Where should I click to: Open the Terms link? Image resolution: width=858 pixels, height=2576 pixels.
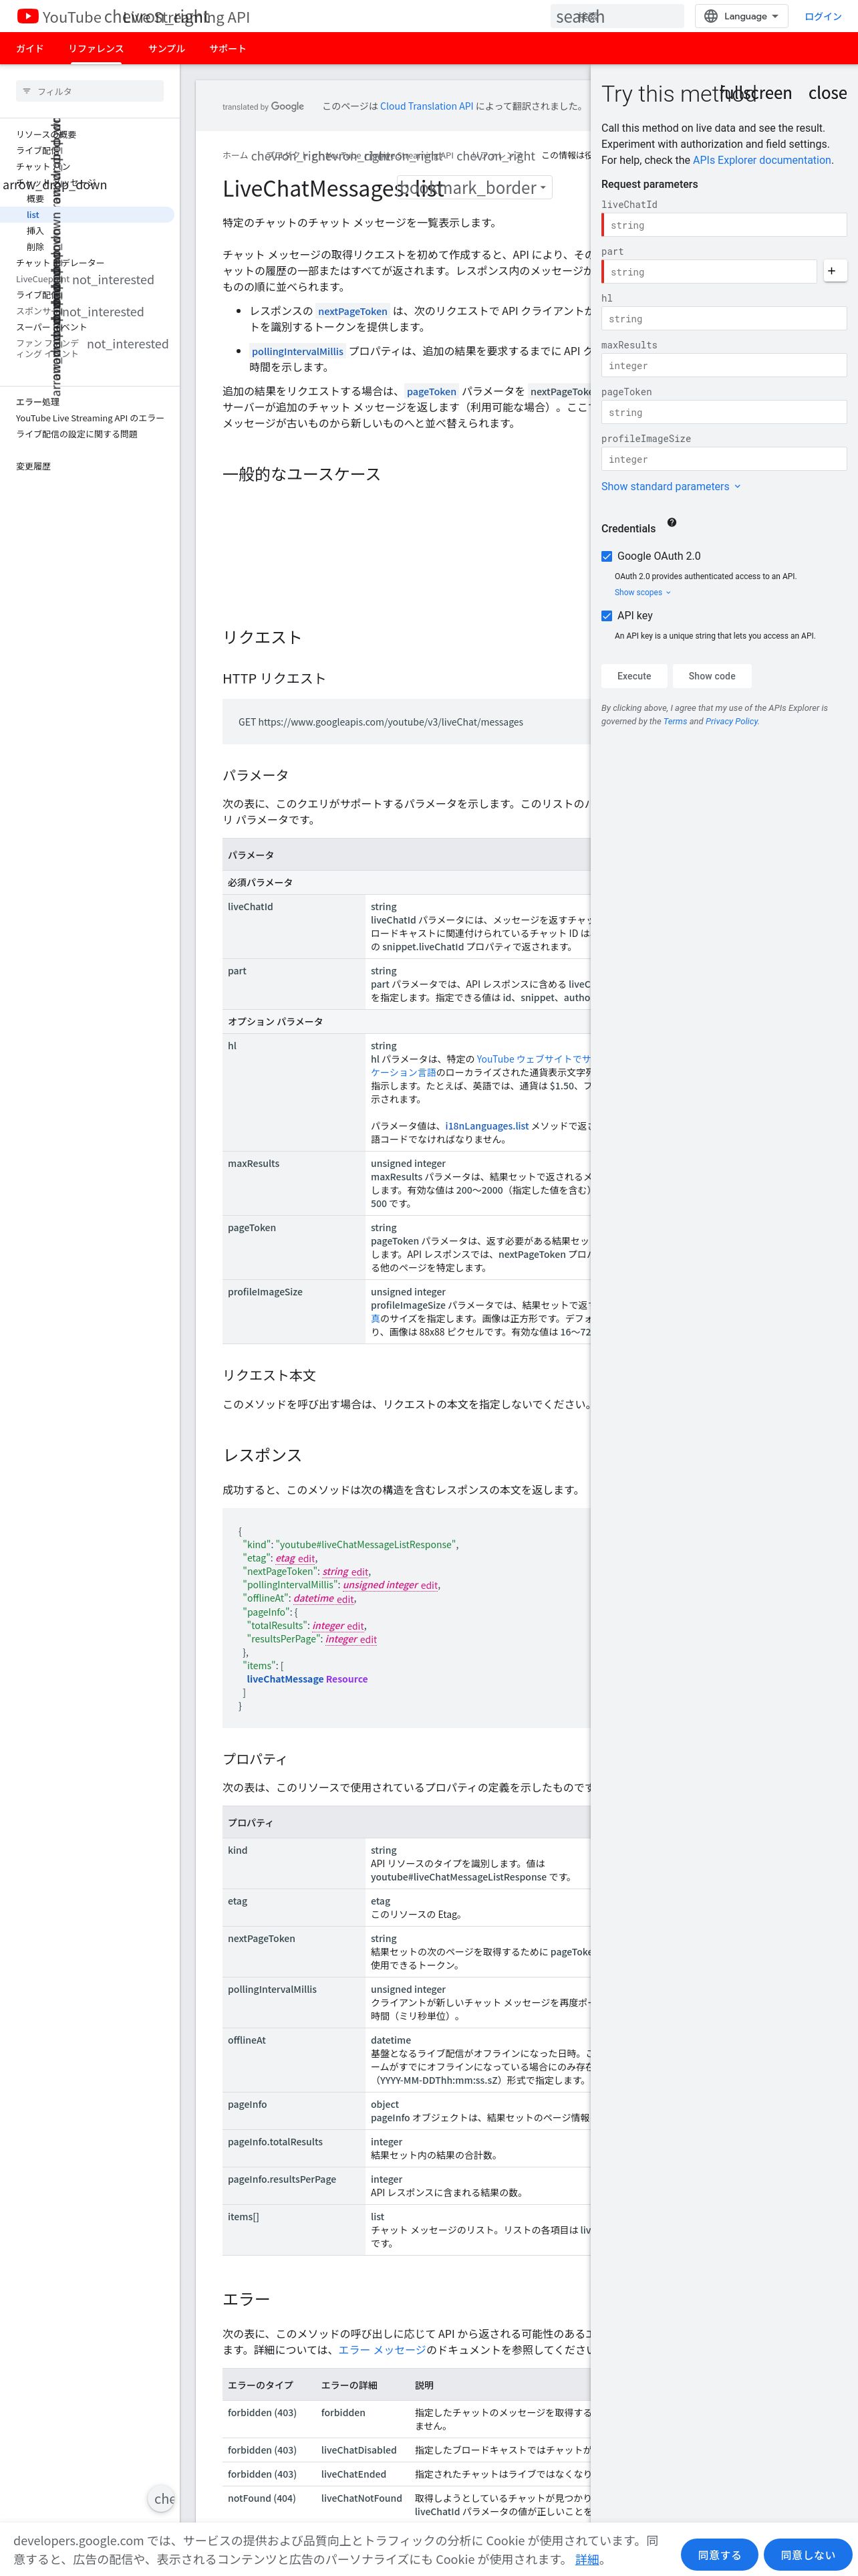click(675, 721)
